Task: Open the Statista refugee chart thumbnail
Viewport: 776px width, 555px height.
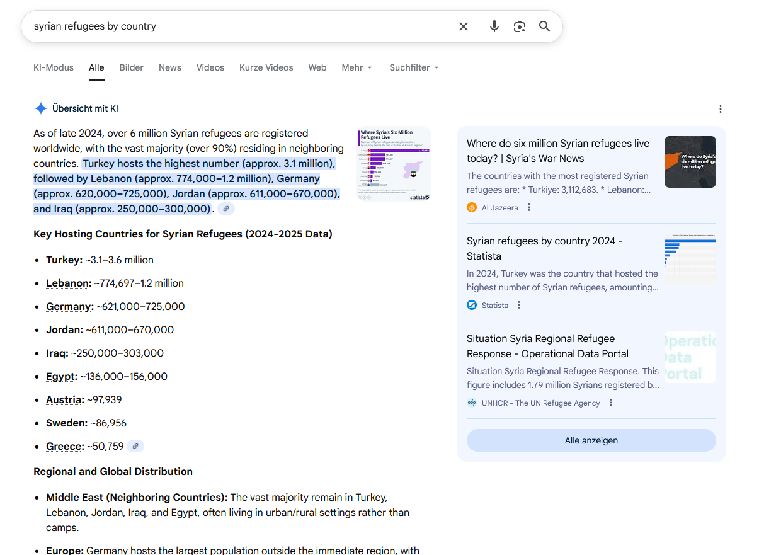Action: (394, 164)
